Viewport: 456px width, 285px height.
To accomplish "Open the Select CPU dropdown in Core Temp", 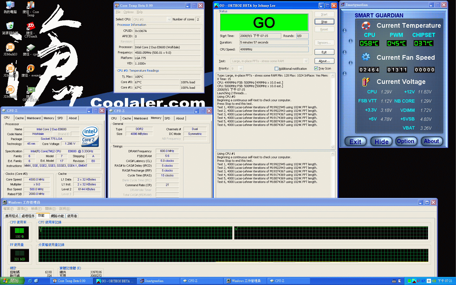I will 169,19.
